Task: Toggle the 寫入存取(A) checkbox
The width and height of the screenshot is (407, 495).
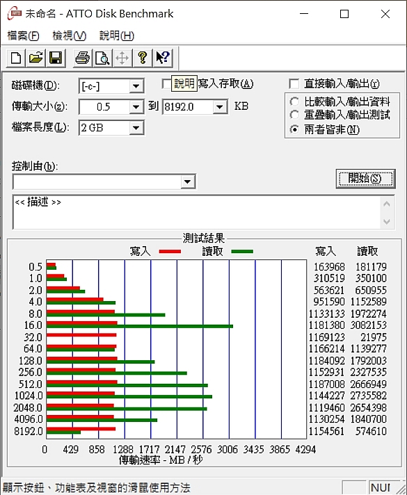Action: 166,84
